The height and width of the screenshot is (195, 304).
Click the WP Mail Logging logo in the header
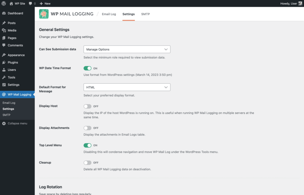[44, 14]
